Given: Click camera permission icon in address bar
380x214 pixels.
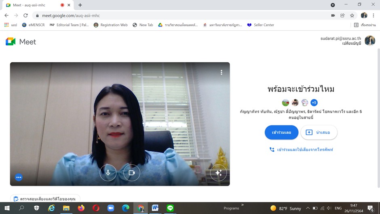Looking at the screenshot, I should [333, 15].
